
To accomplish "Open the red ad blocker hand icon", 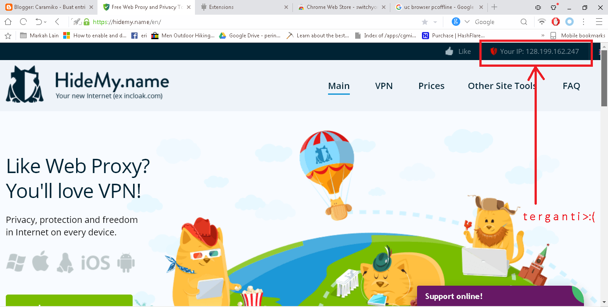I will (555, 21).
